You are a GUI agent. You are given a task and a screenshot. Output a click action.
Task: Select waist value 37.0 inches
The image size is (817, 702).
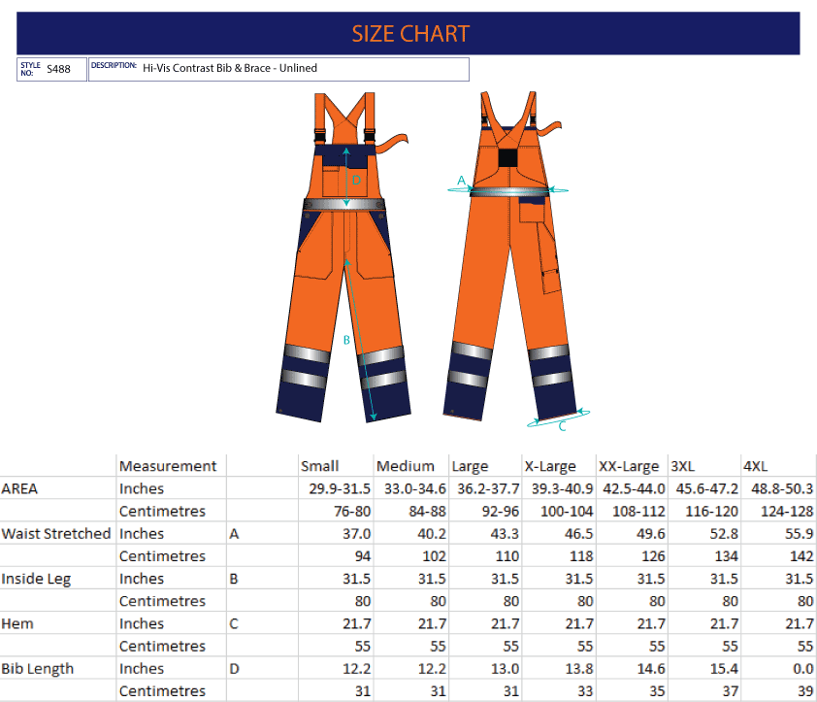(x=356, y=534)
